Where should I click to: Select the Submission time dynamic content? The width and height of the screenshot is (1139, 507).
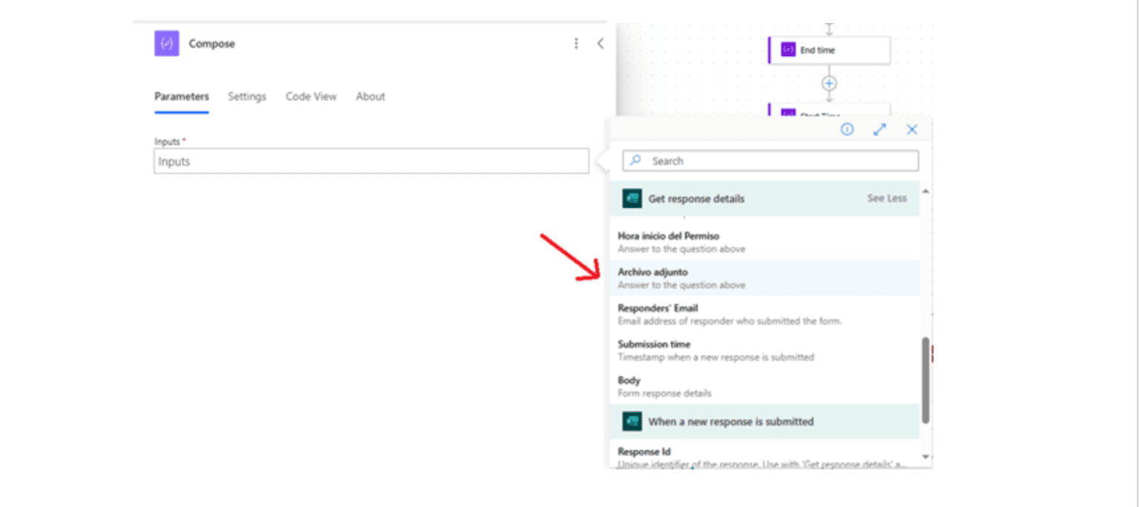pos(653,344)
